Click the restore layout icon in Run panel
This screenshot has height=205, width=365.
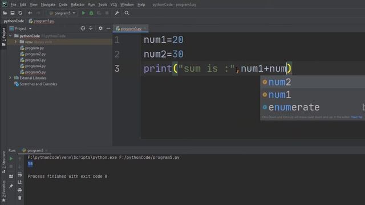click(11, 176)
